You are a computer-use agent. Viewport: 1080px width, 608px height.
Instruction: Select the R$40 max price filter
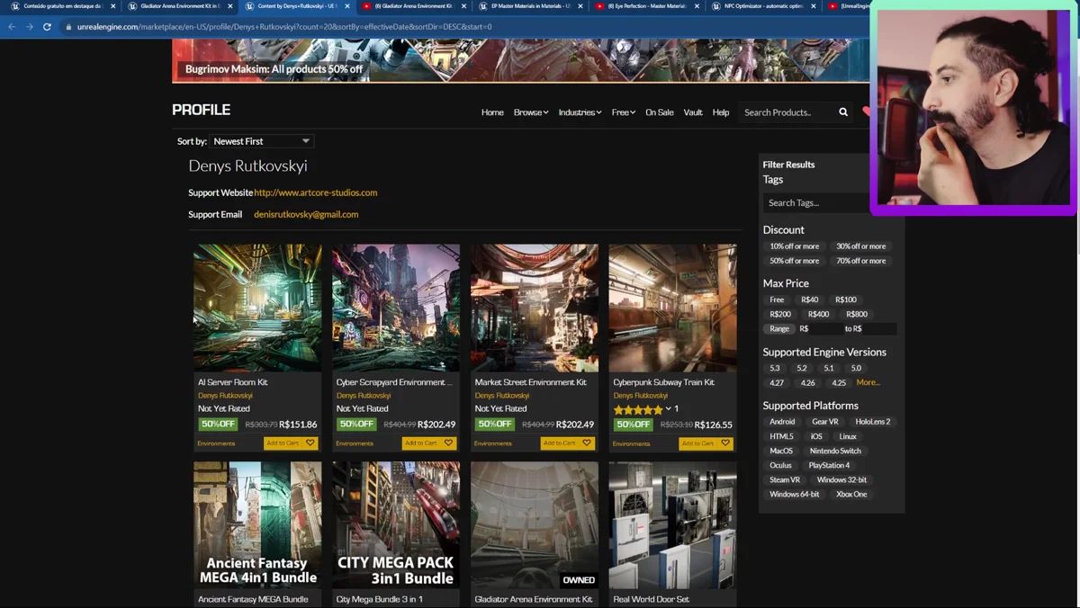810,300
